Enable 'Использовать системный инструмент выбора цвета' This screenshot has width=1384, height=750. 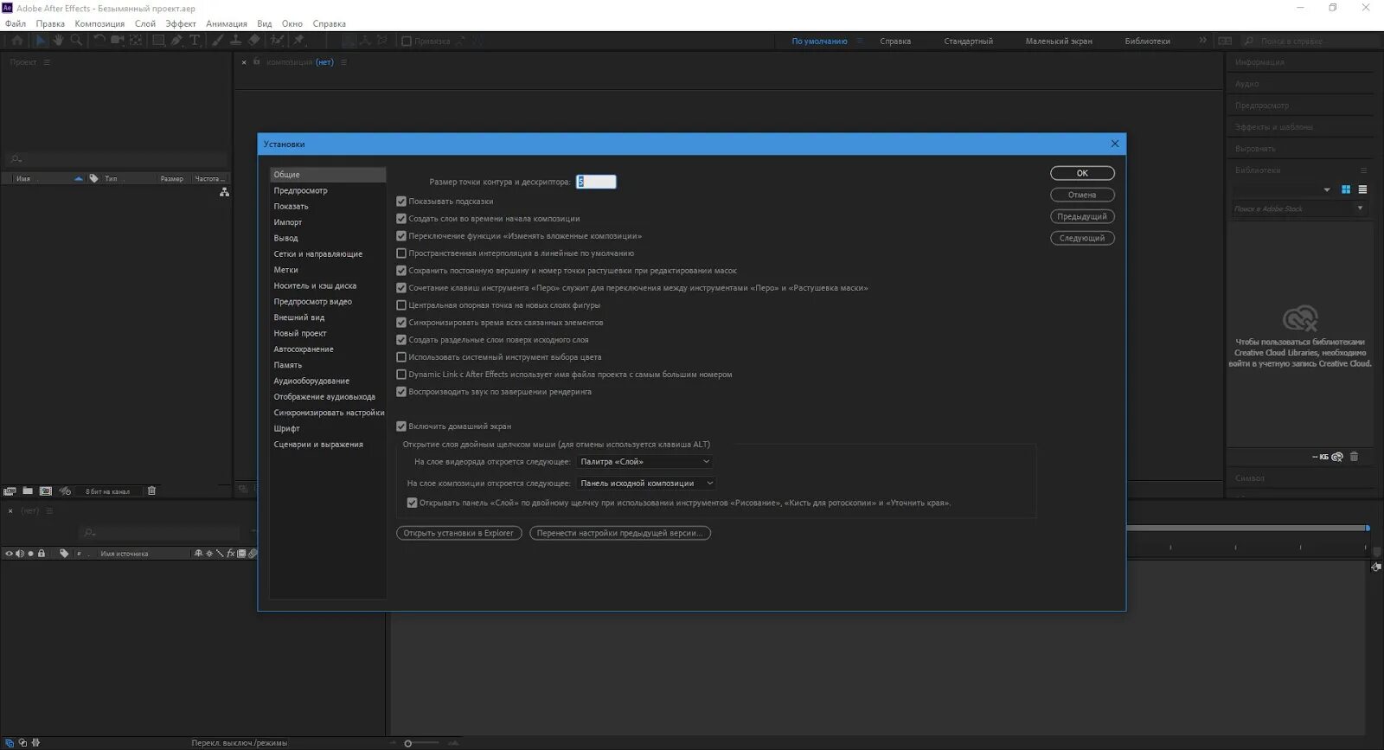(x=401, y=357)
